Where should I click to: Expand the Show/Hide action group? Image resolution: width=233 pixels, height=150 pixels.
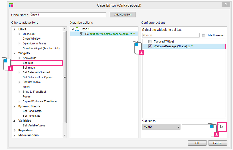click(19, 58)
